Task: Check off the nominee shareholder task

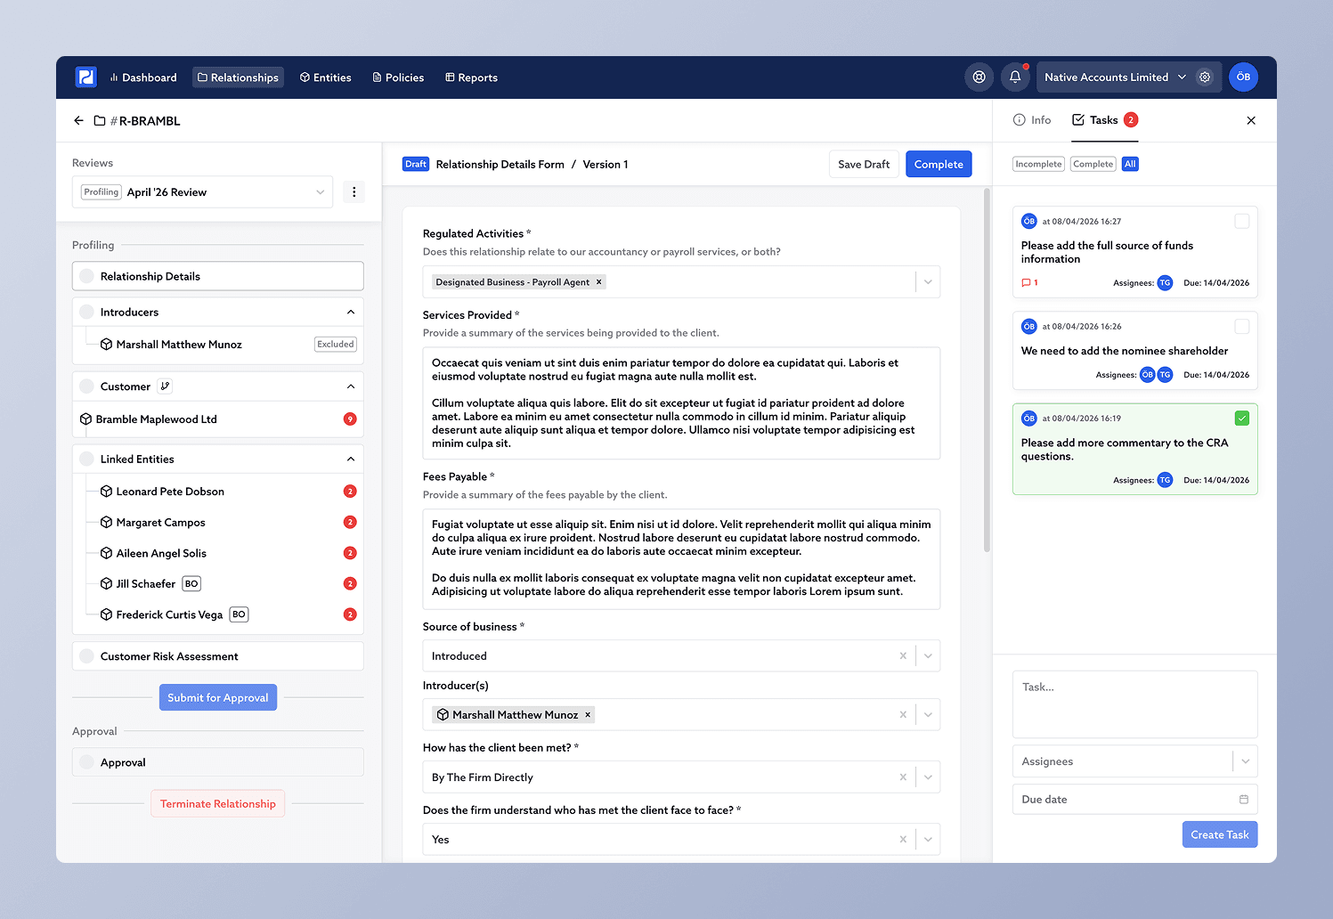Action: click(1242, 327)
